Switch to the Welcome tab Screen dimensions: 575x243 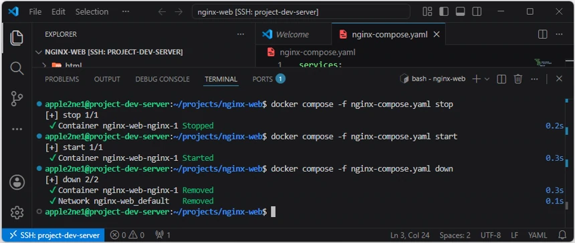pos(294,35)
